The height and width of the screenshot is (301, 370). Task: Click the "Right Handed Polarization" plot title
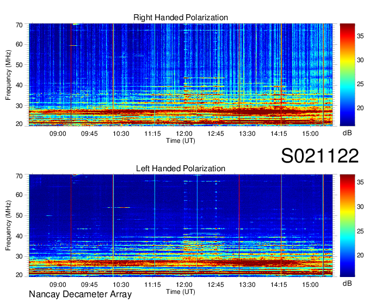coord(181,17)
